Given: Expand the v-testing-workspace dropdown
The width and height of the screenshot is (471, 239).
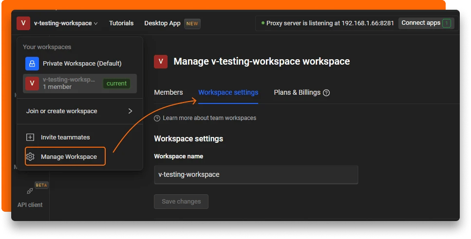Looking at the screenshot, I should click(x=65, y=23).
